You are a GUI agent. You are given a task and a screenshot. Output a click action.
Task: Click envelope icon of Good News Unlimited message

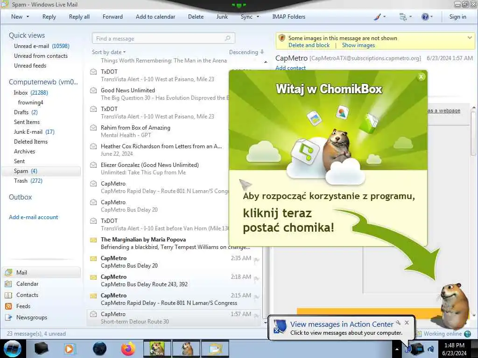(93, 90)
